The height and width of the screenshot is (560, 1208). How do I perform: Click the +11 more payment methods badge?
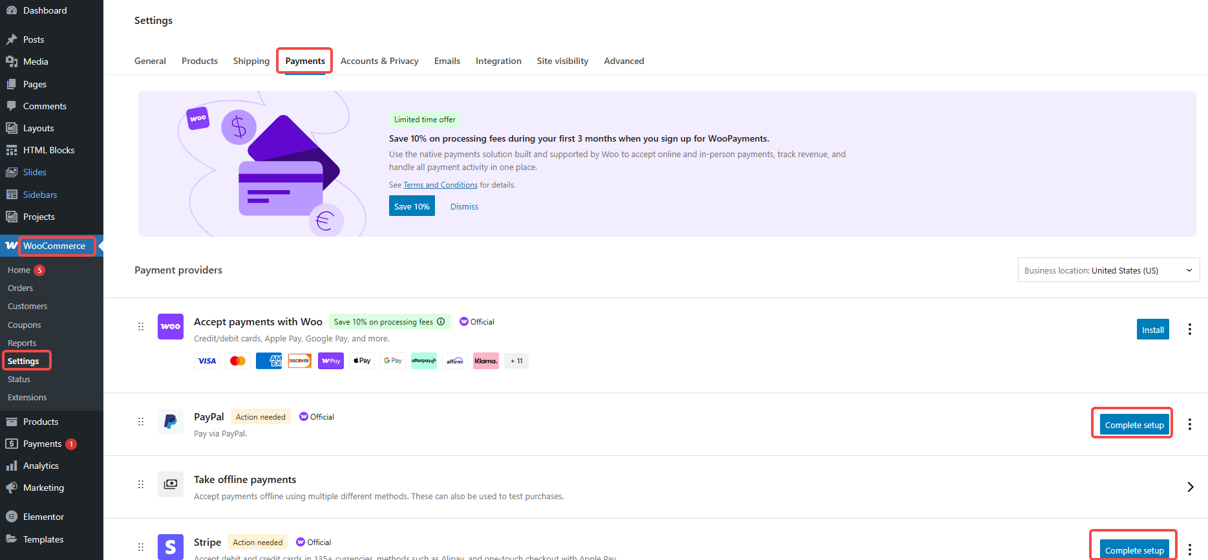point(516,361)
